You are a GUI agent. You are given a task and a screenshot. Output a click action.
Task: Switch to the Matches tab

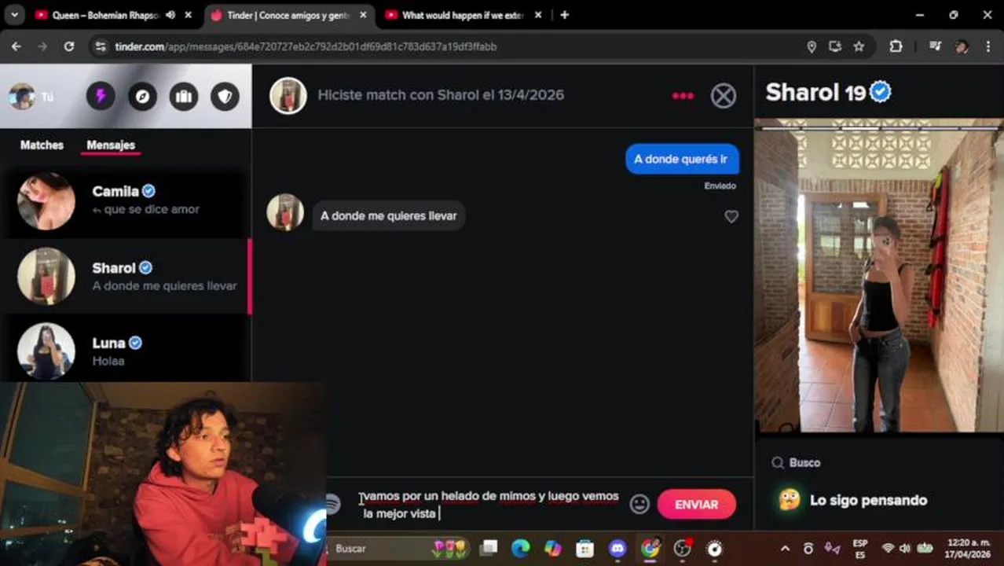coord(42,145)
